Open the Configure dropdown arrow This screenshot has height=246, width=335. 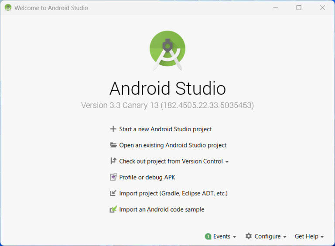coord(285,237)
